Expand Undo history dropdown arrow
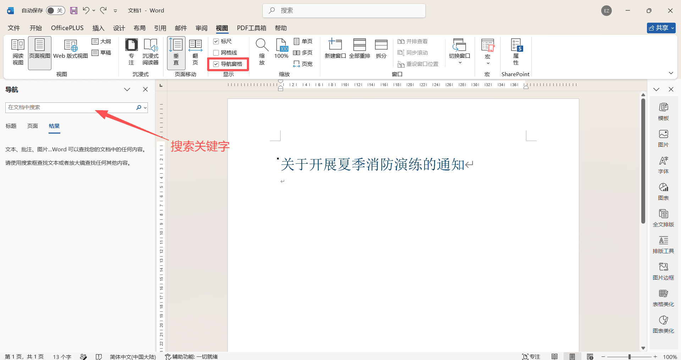Screen dimensions: 681x360 (x=94, y=11)
